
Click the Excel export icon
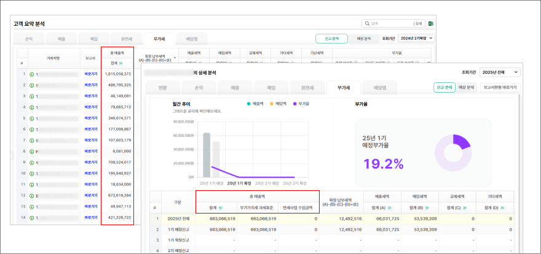[x=431, y=23]
